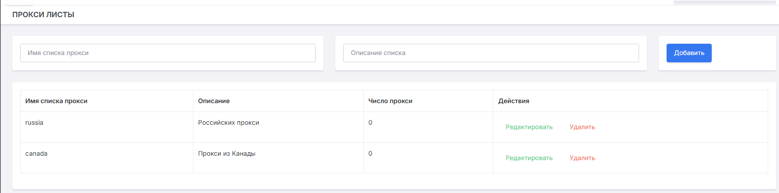The width and height of the screenshot is (779, 193).
Task: Delete the russia proxy list
Action: [x=582, y=127]
